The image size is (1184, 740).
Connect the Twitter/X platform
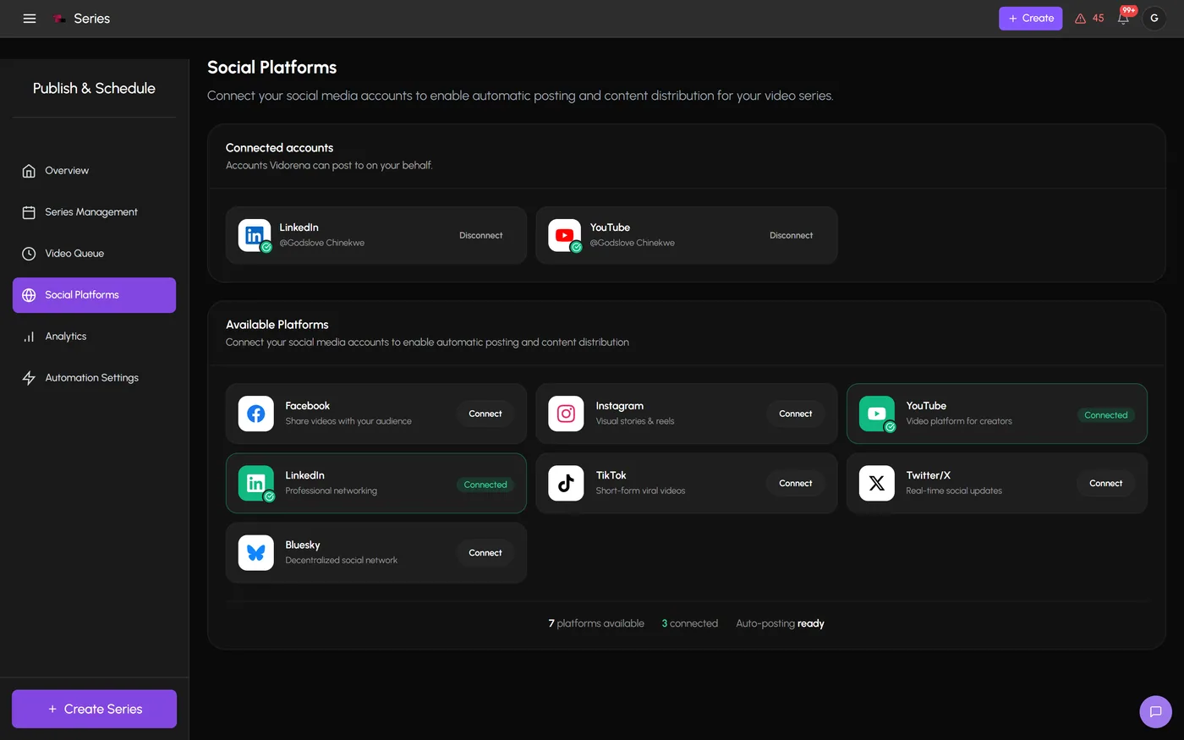(1106, 483)
